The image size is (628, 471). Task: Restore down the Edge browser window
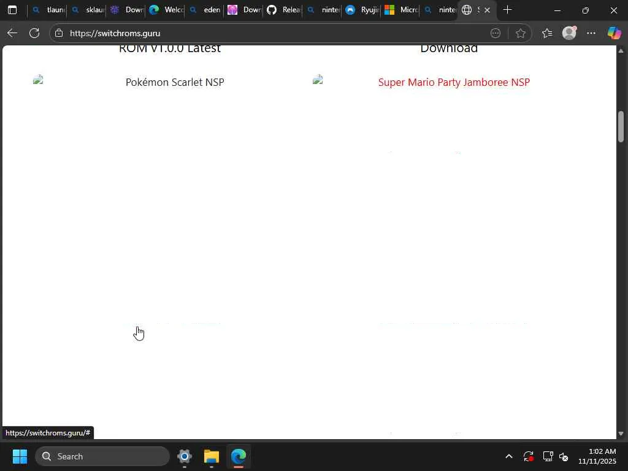coord(585,10)
